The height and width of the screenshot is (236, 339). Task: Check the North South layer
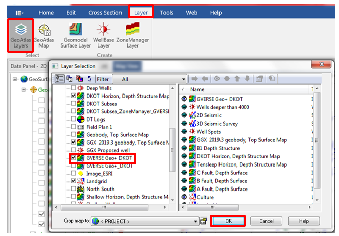tap(73, 189)
